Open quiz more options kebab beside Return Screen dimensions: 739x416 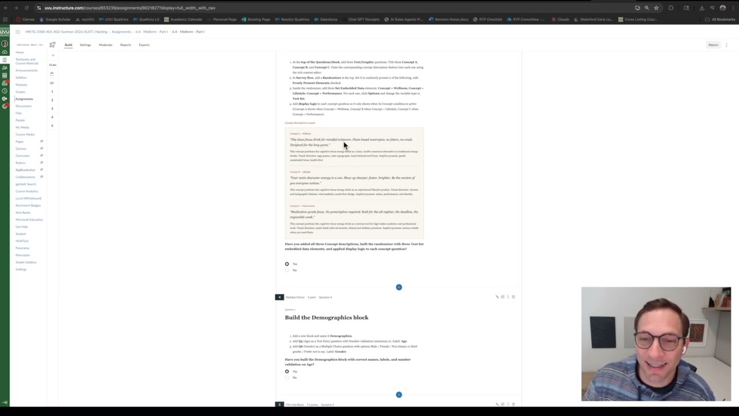(x=727, y=44)
